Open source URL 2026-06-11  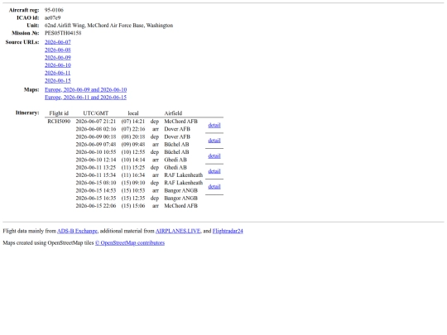coord(58,73)
